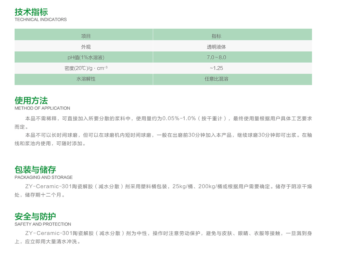This screenshot has width=338, height=254.
Task: Select the 项目 table header cell
Action: 84,35
